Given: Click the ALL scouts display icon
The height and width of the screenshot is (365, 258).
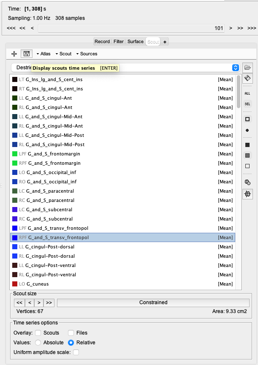Looking at the screenshot, I should pyautogui.click(x=247, y=93).
